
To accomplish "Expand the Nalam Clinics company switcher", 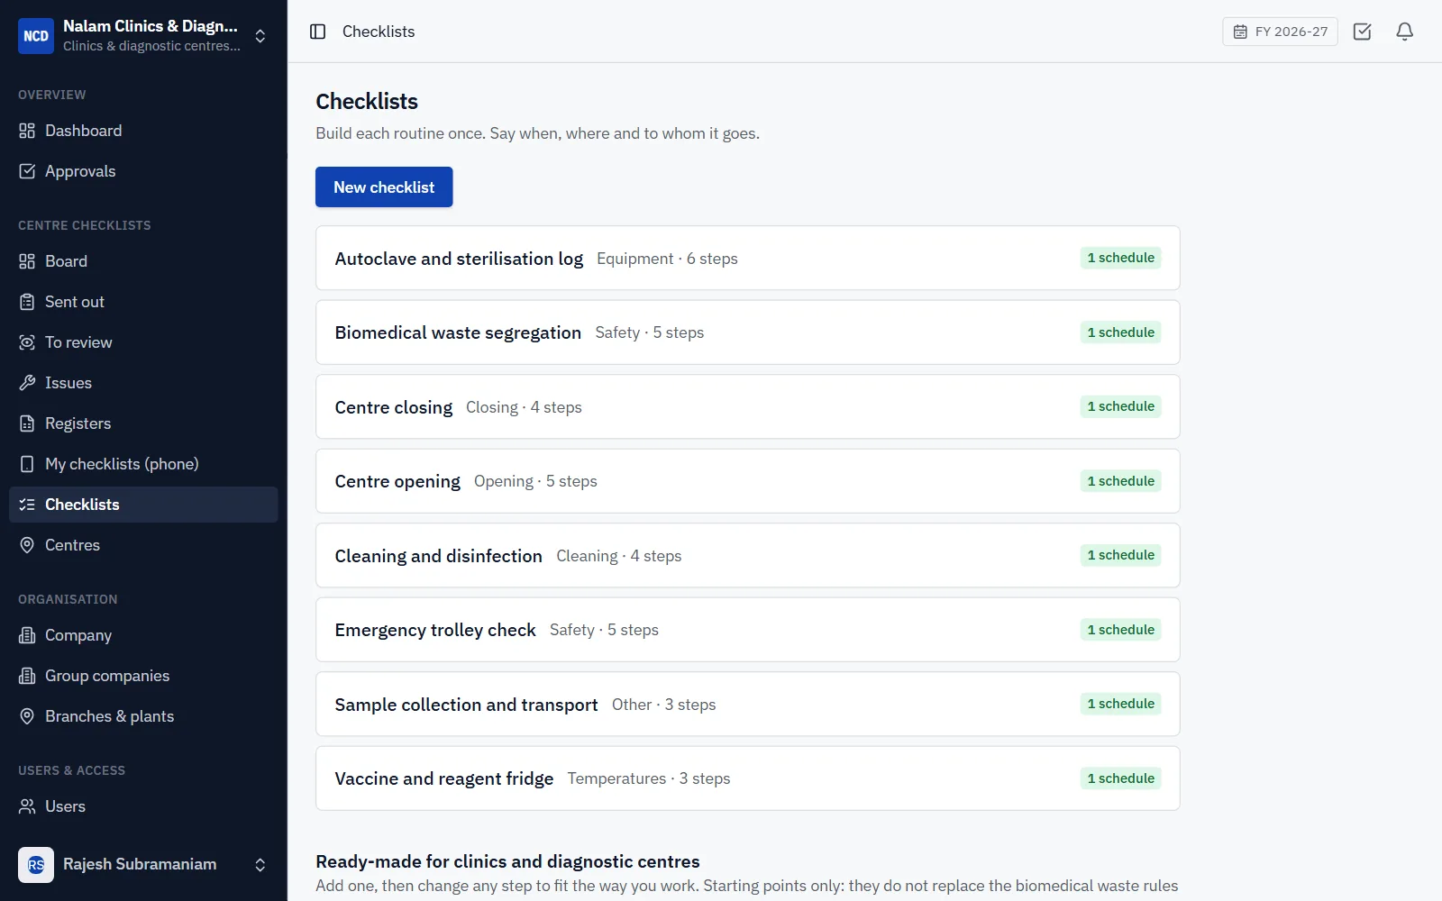I will (260, 36).
